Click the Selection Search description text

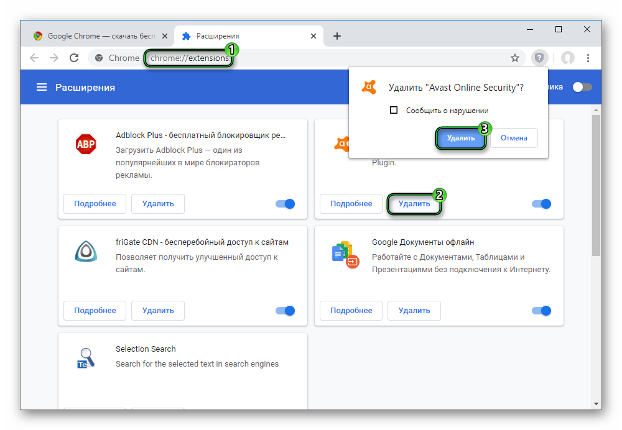click(x=197, y=364)
